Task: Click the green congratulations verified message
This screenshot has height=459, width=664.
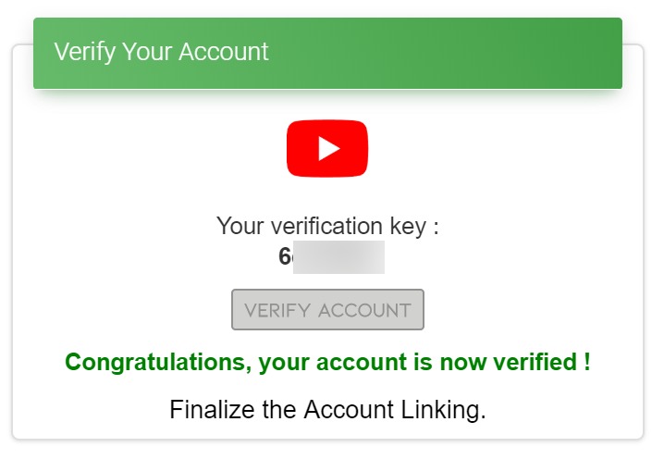Action: coord(327,363)
